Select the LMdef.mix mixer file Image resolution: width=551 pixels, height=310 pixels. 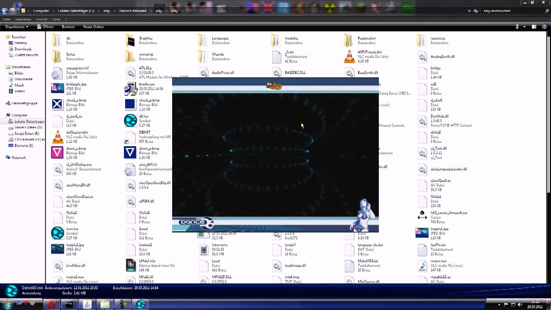(130, 265)
